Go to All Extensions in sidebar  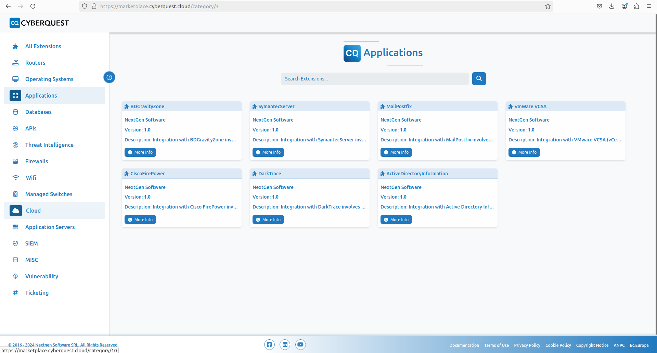[x=43, y=46]
